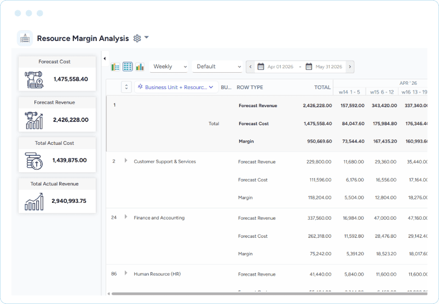Screen dimensions: 439x304
Task: Click the Forecast Revenue summary card icon
Action: tap(34, 120)
